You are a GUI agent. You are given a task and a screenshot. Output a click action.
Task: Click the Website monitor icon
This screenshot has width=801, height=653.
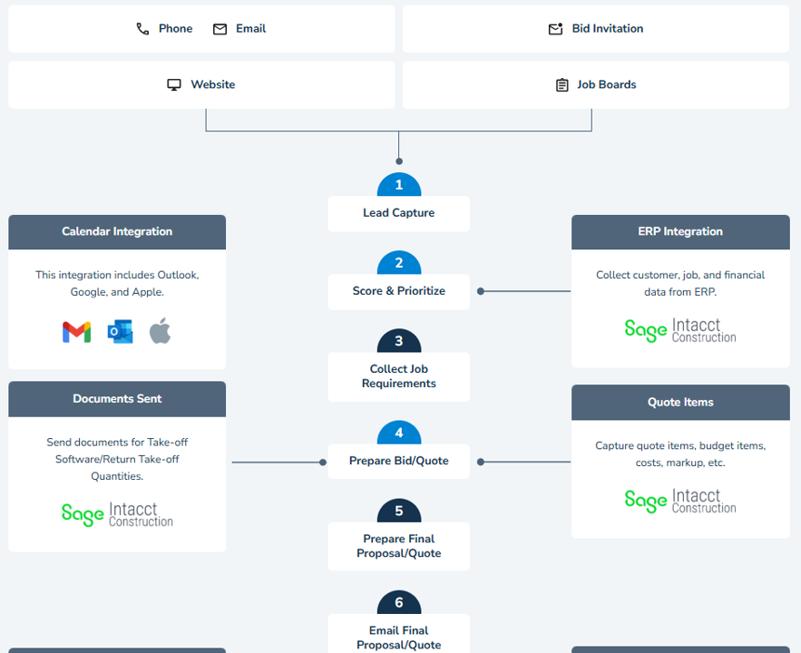[174, 84]
